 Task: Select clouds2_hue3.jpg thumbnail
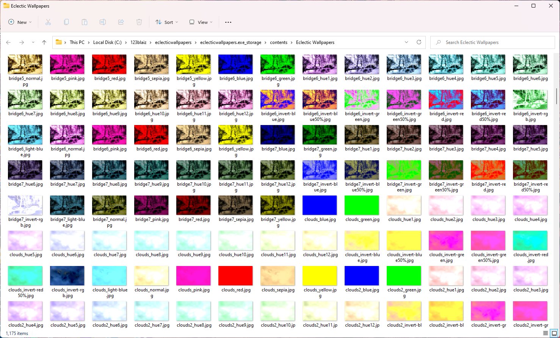(x=530, y=276)
